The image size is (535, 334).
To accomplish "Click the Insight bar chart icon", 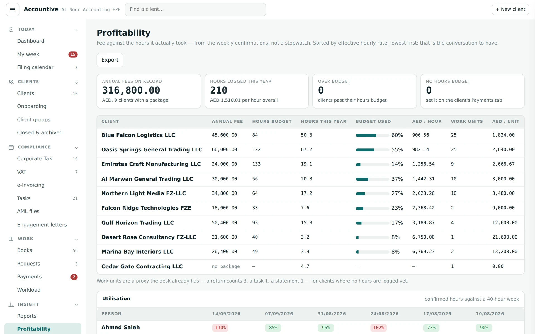I will coord(11,305).
